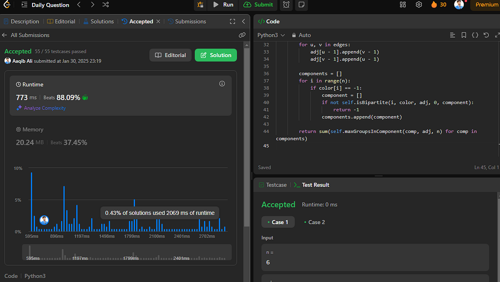Switch to the Editorial tab

[x=61, y=21]
